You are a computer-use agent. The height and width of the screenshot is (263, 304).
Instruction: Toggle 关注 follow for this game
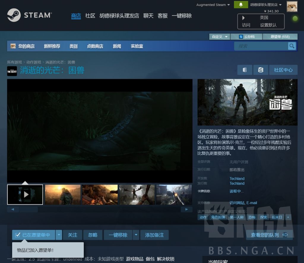pyautogui.click(x=72, y=235)
